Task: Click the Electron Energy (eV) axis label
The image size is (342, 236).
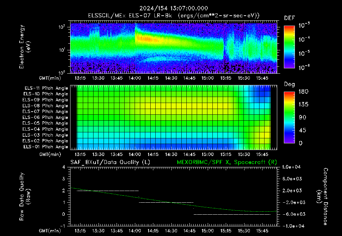Action: (25, 47)
